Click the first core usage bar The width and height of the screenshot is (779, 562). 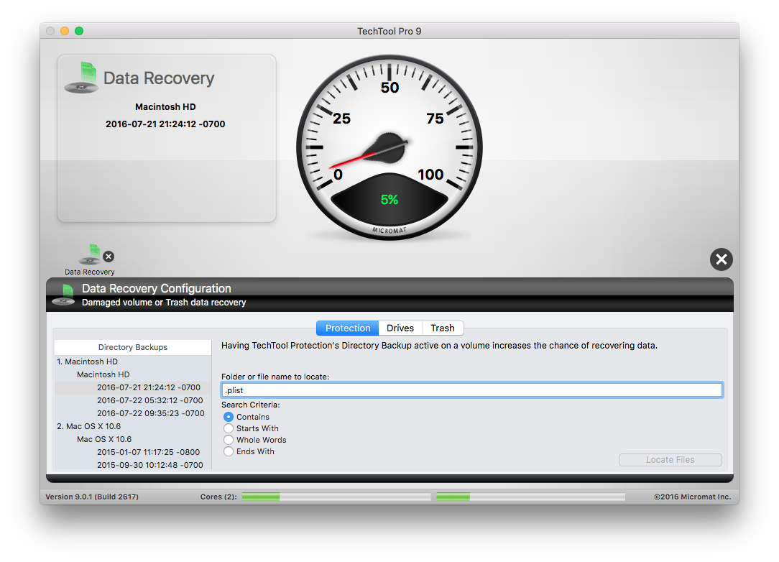coord(336,497)
